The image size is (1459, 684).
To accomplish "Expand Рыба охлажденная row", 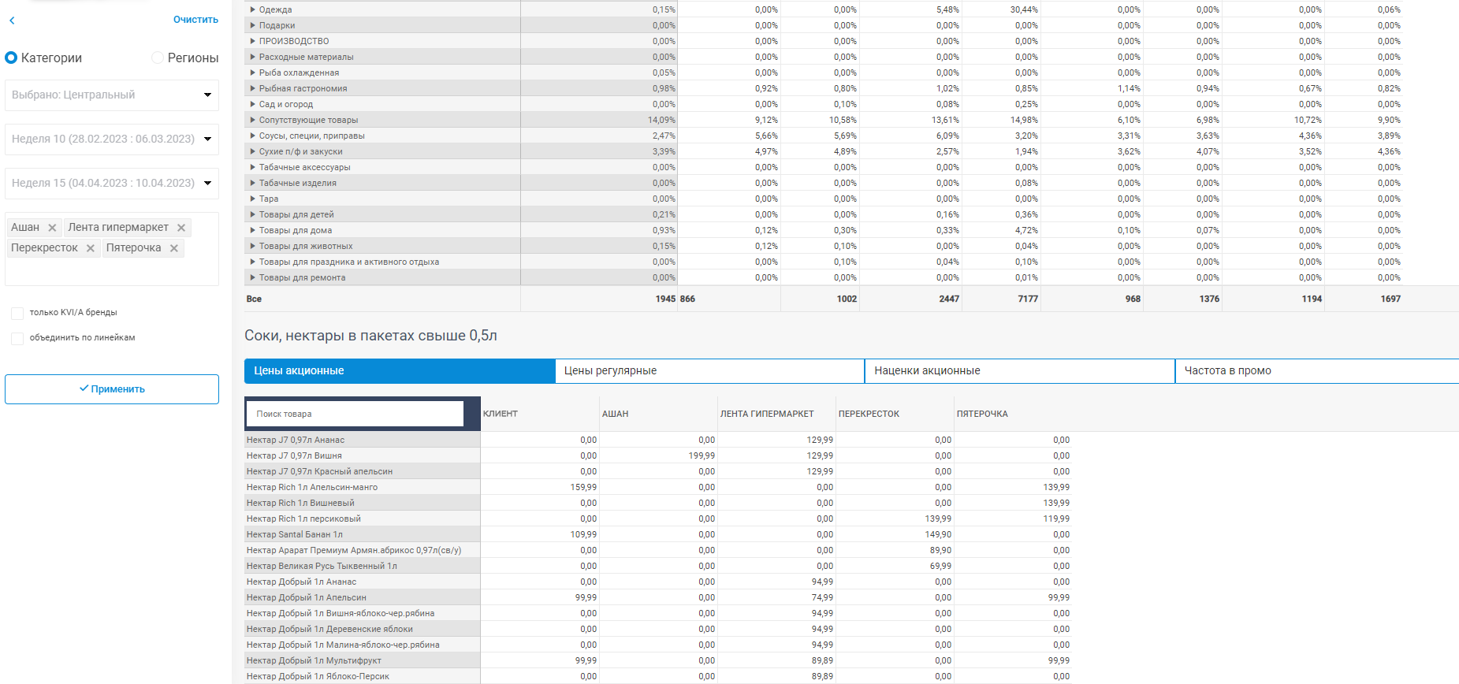I will (253, 72).
